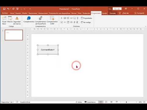The width and height of the screenshot is (147, 110).
Task: Switch to Reading view
Action: click(111, 102)
